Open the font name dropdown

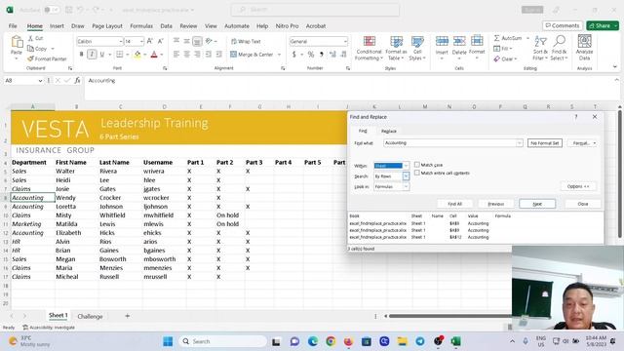click(121, 41)
